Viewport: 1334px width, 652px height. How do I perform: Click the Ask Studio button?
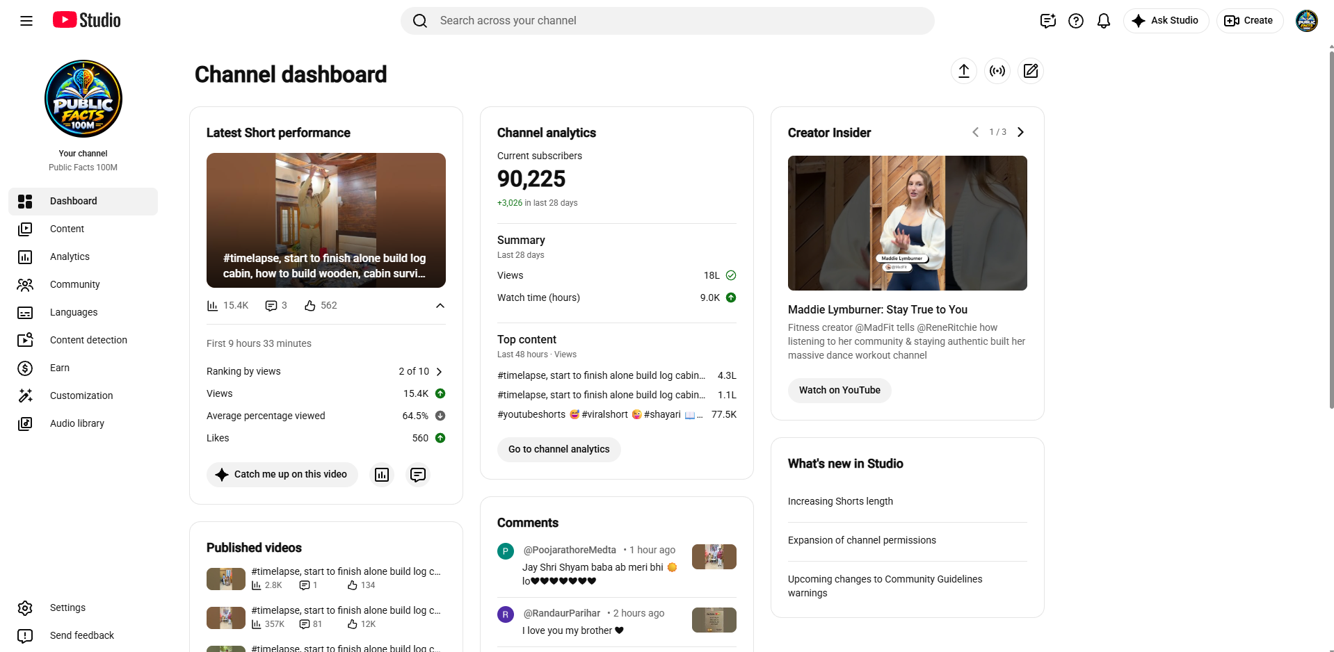pyautogui.click(x=1166, y=21)
